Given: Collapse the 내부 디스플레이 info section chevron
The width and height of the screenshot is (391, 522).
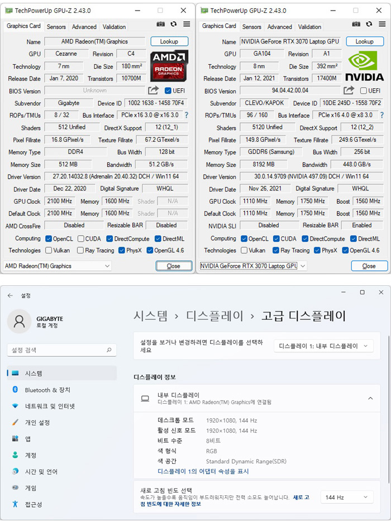Looking at the screenshot, I should coord(370,398).
